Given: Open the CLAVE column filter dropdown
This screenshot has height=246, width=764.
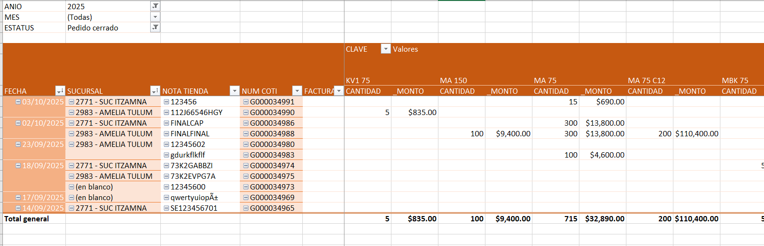Looking at the screenshot, I should (386, 49).
